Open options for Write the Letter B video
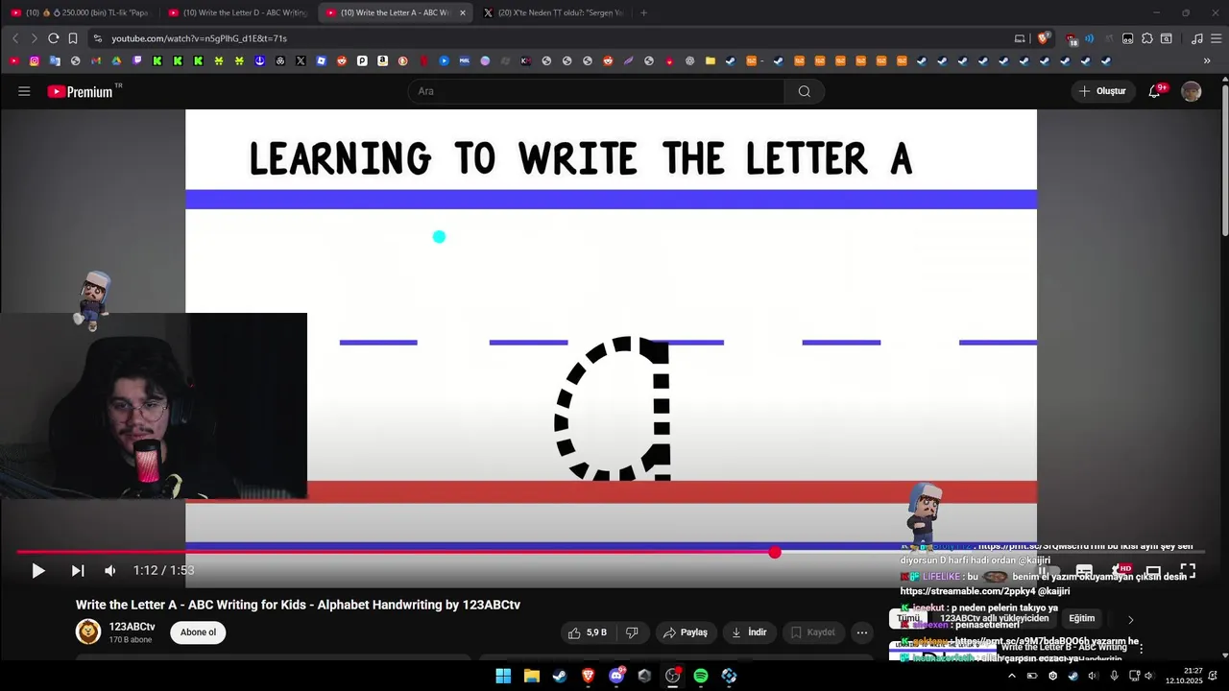This screenshot has height=691, width=1229. coord(1141,649)
